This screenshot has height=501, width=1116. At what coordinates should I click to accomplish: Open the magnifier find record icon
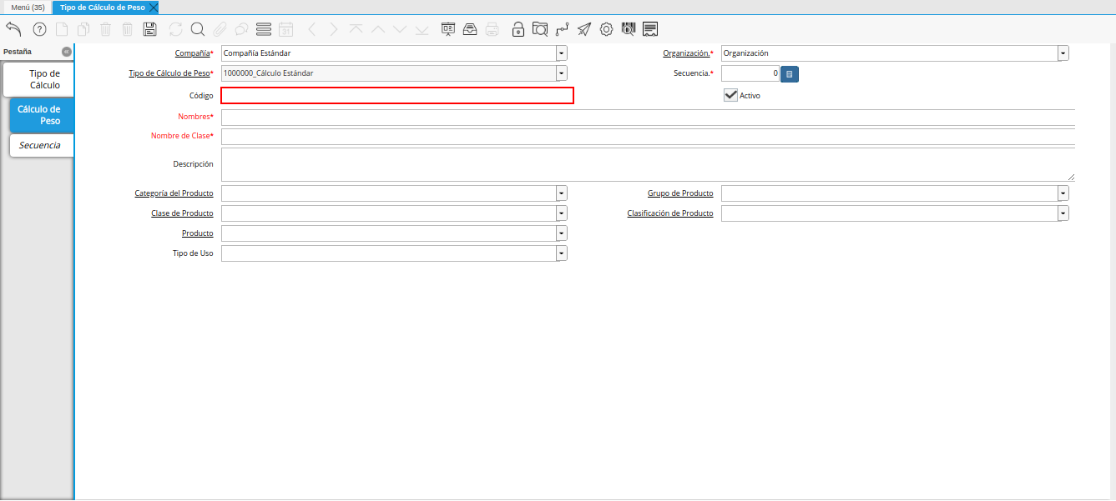pyautogui.click(x=198, y=29)
